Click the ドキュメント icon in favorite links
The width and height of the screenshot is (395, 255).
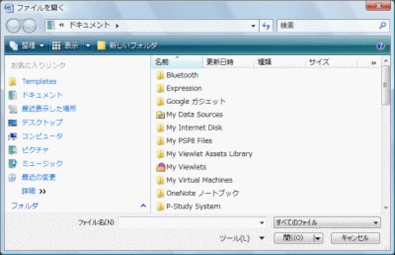pyautogui.click(x=12, y=95)
